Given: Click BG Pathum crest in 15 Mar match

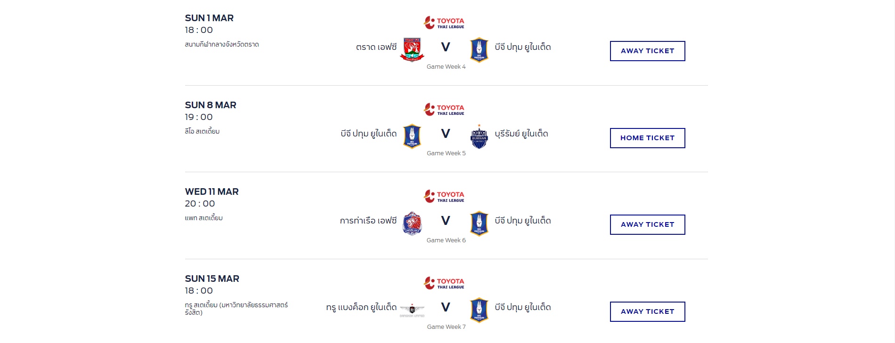Looking at the screenshot, I should (x=479, y=310).
